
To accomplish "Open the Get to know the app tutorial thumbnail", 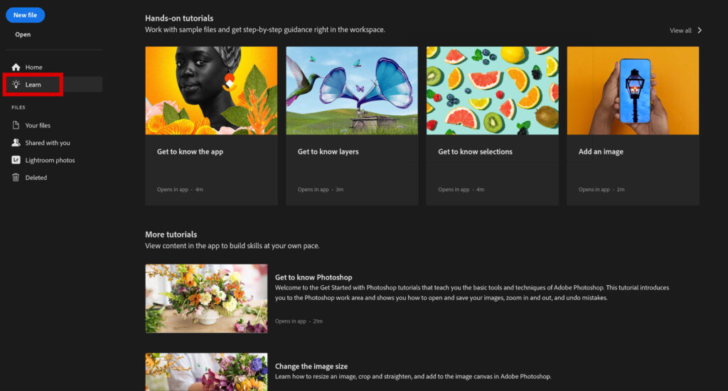I will click(211, 90).
